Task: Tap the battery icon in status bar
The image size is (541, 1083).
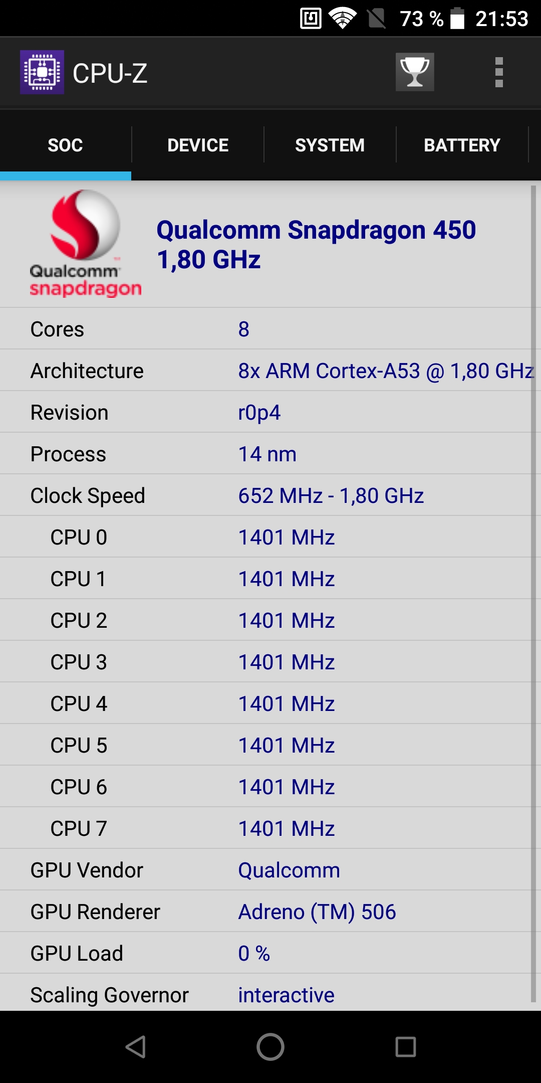Action: pos(457,19)
